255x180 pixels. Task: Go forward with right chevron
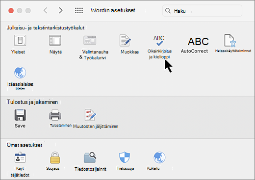(61, 10)
